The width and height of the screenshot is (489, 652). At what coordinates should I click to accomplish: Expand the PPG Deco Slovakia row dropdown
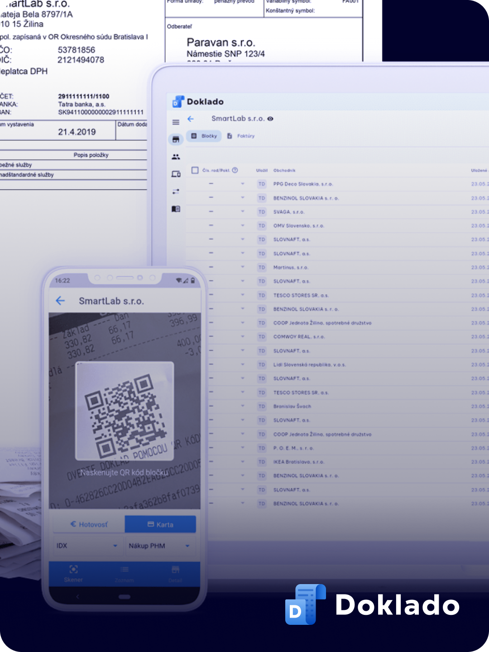pos(243,184)
